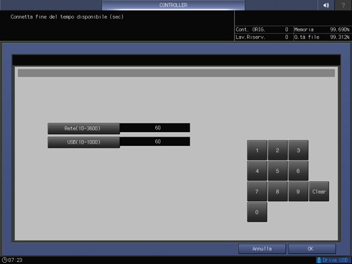Tap keypad digit 0

257,212
